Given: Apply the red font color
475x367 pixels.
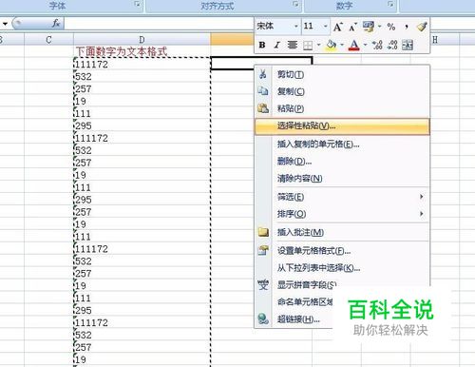Looking at the screenshot, I should click(x=354, y=45).
